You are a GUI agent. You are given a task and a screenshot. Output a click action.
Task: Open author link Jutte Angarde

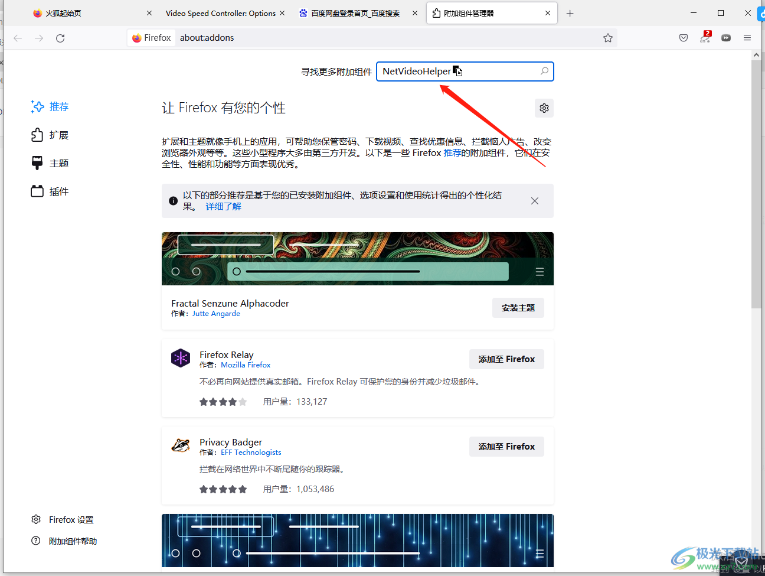coord(216,314)
